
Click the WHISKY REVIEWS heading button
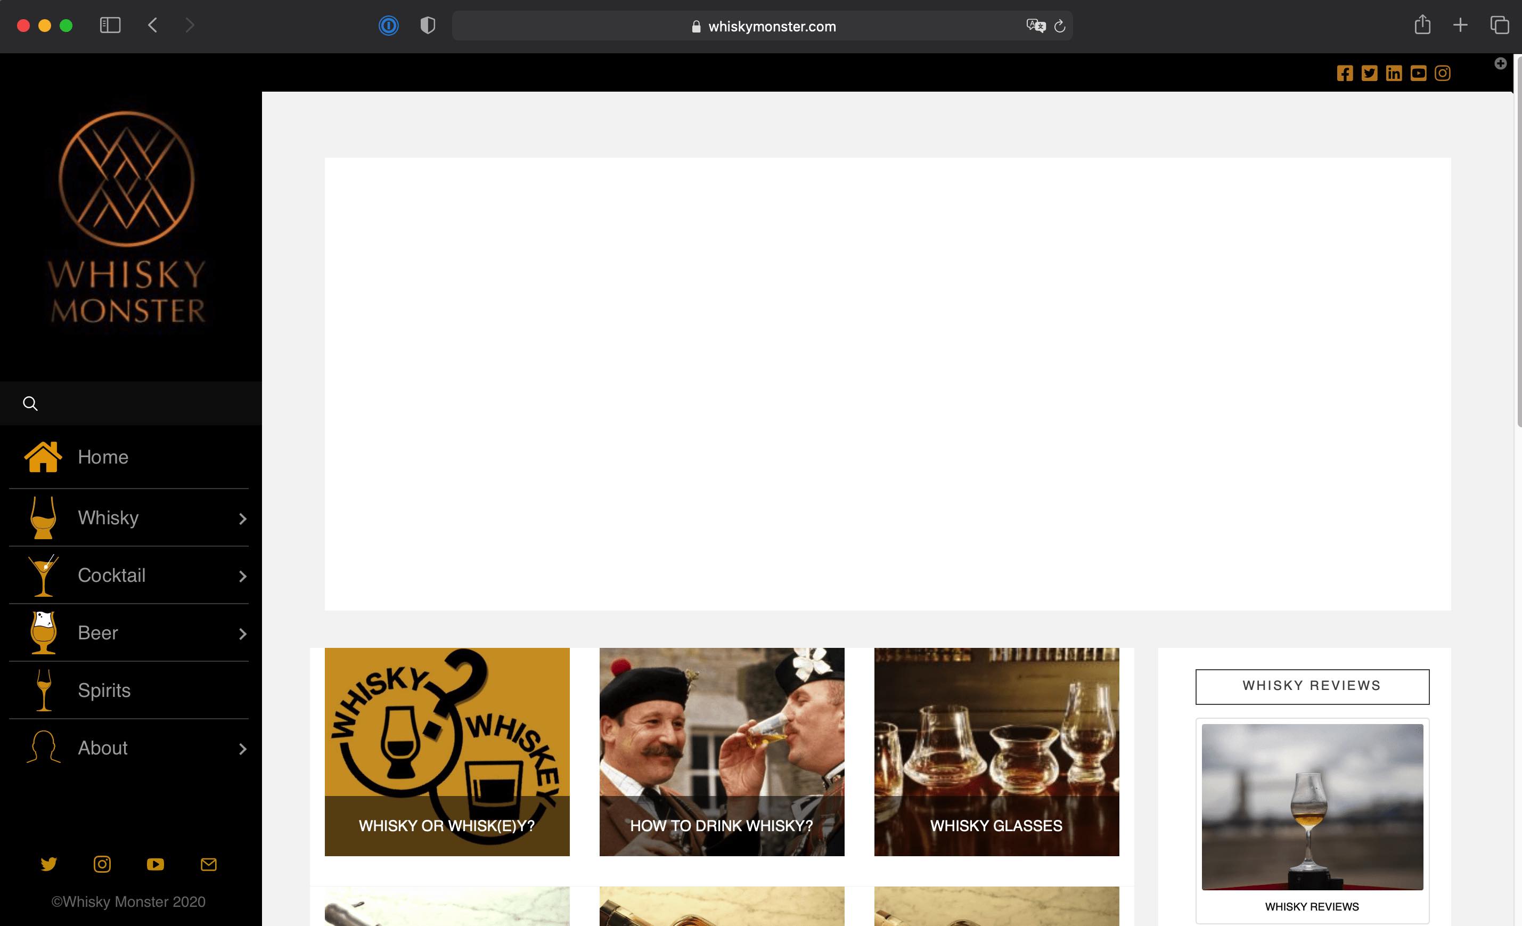point(1312,686)
